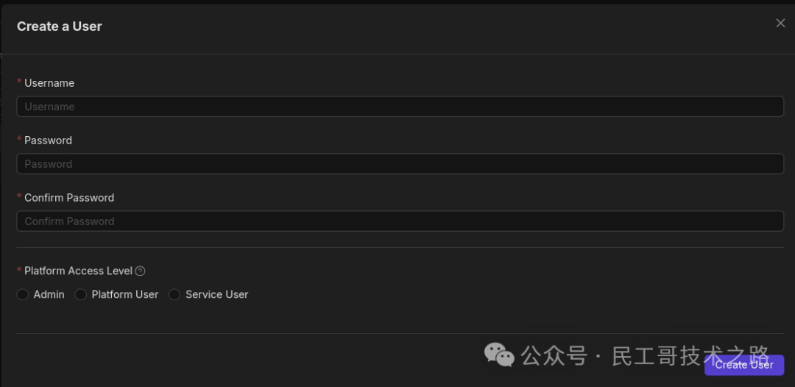Click the asterisk before Platform Access Level
The width and height of the screenshot is (795, 387).
pyautogui.click(x=19, y=271)
